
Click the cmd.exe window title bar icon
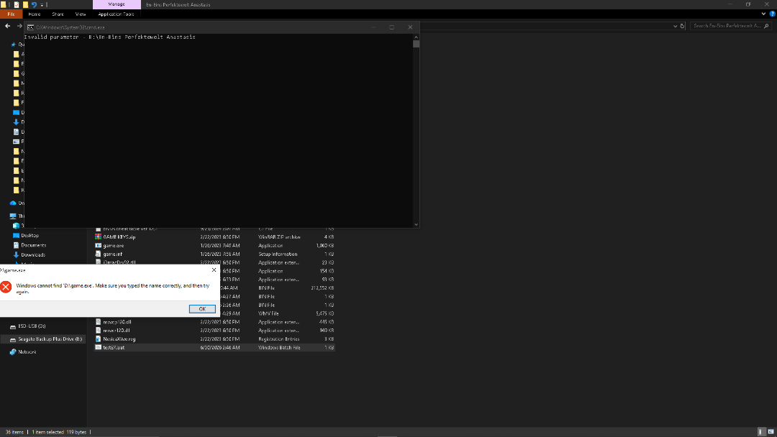pos(30,27)
